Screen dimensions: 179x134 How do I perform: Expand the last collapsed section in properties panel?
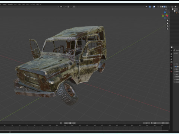[175, 82]
